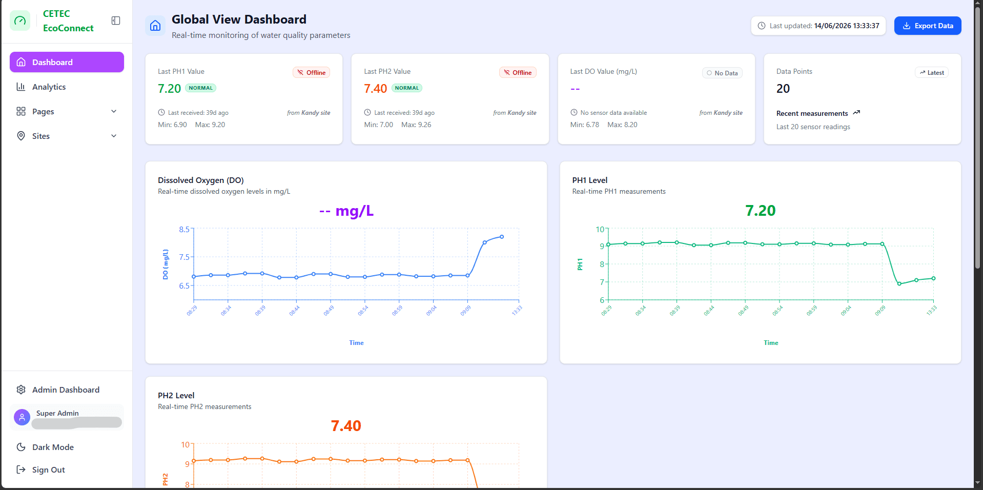This screenshot has height=490, width=983.
Task: Click the first data point on DO chart
Action: coord(194,277)
